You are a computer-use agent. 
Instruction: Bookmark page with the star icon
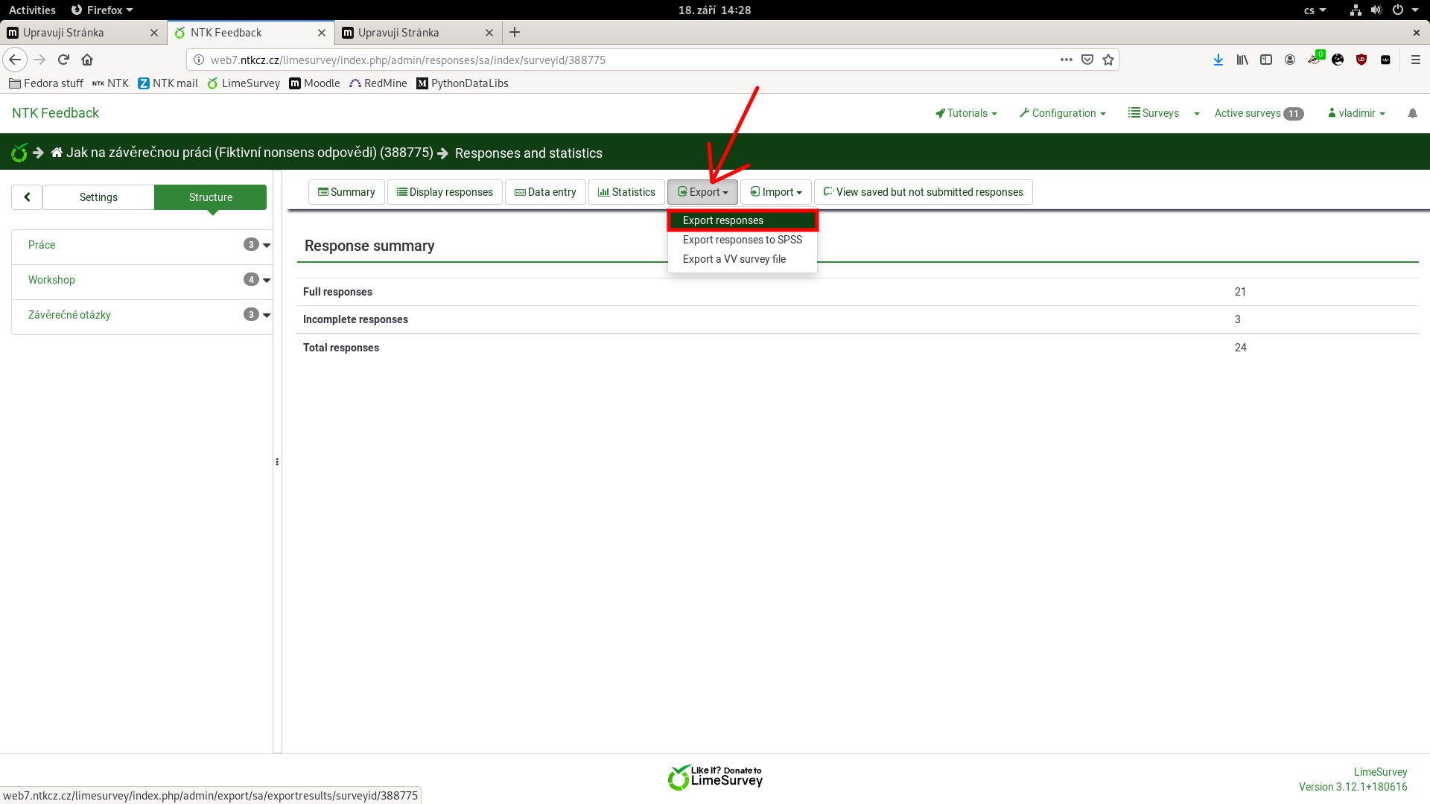(1108, 60)
